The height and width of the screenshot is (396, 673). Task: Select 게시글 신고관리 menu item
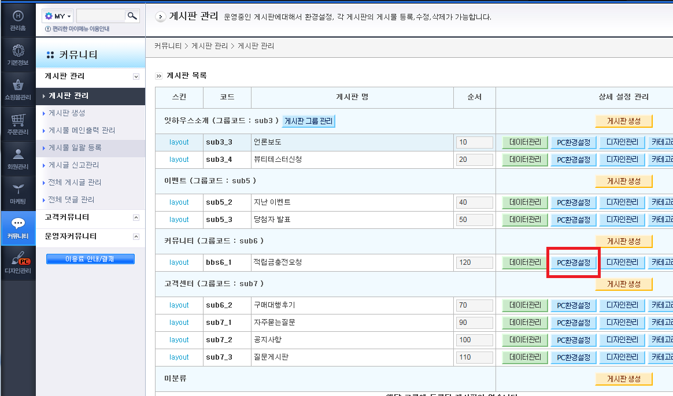click(x=73, y=165)
